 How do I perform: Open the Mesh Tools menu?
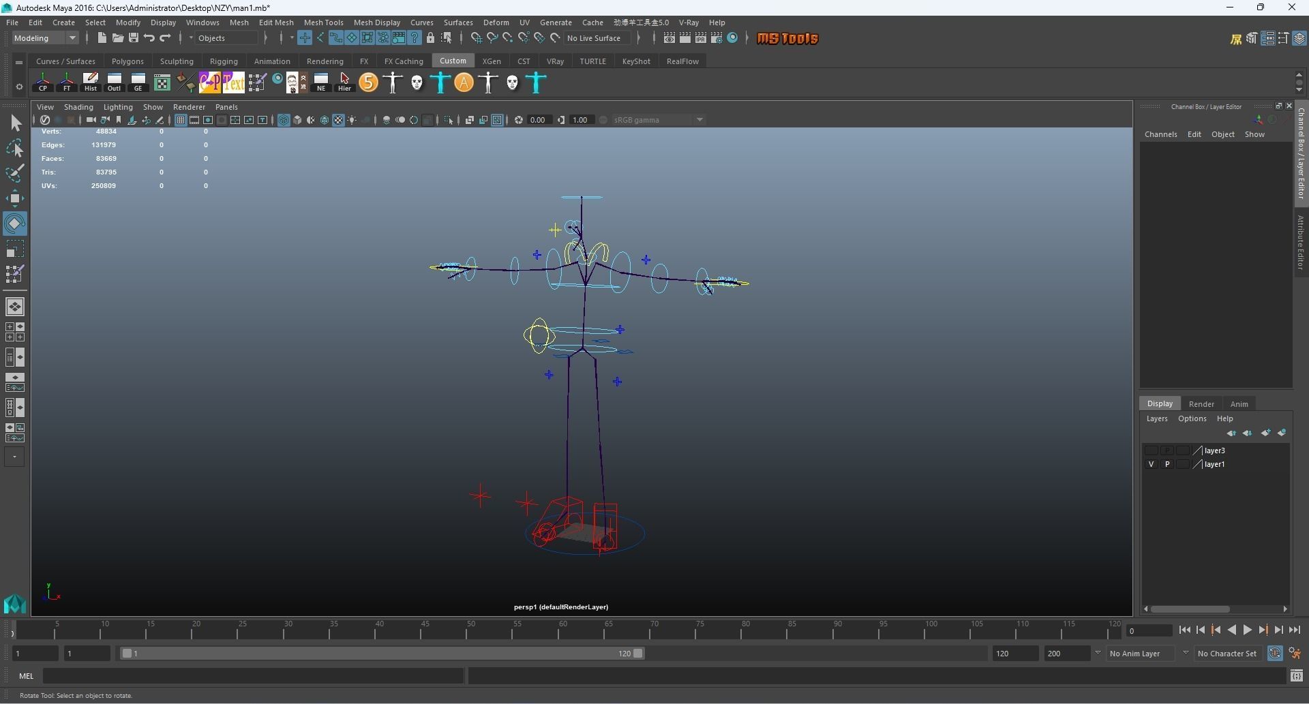point(323,22)
